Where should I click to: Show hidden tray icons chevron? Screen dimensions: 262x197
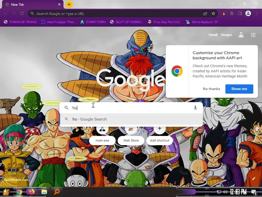[x=213, y=192]
